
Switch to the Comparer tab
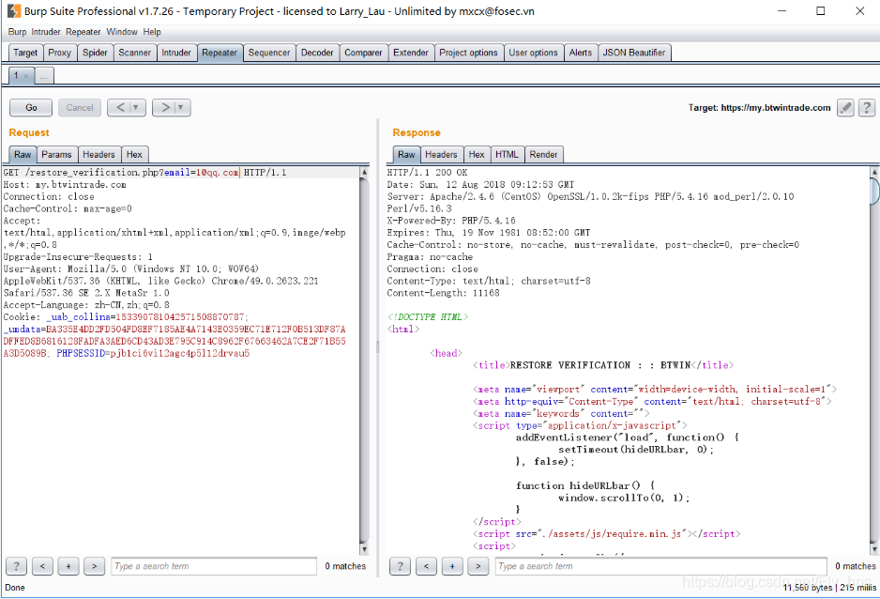pos(363,53)
